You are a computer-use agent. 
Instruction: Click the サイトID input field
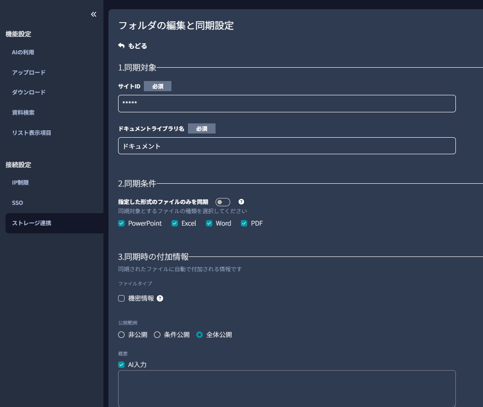click(x=287, y=104)
